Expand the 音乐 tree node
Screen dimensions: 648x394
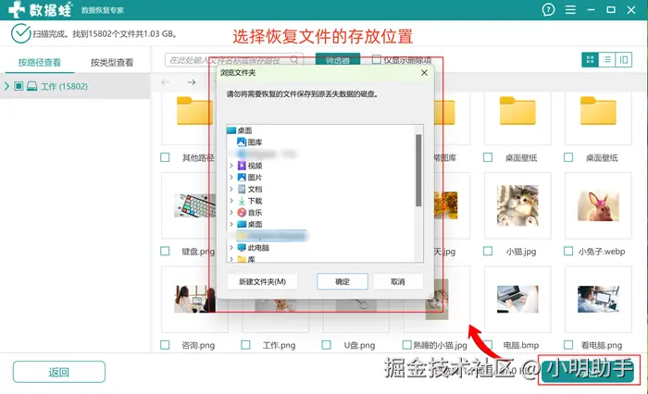pos(231,213)
